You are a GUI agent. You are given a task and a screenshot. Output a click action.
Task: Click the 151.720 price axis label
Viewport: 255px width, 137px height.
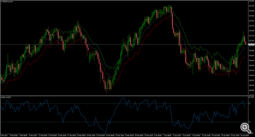251,35
